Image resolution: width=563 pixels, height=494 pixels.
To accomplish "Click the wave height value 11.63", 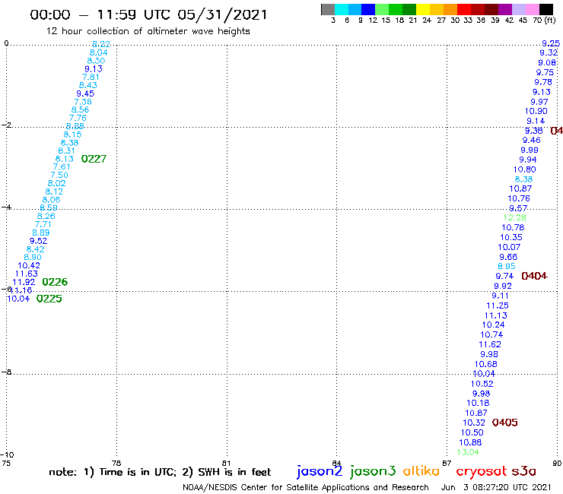I will 26,274.
